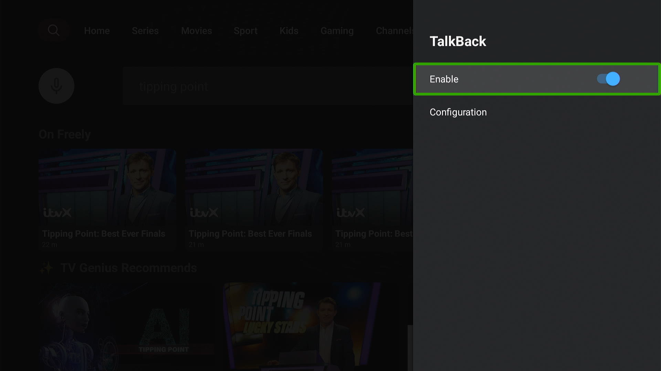Viewport: 661px width, 371px height.
Task: Open first Tipping Point Best Ever Finals thumbnail
Action: coord(107,199)
